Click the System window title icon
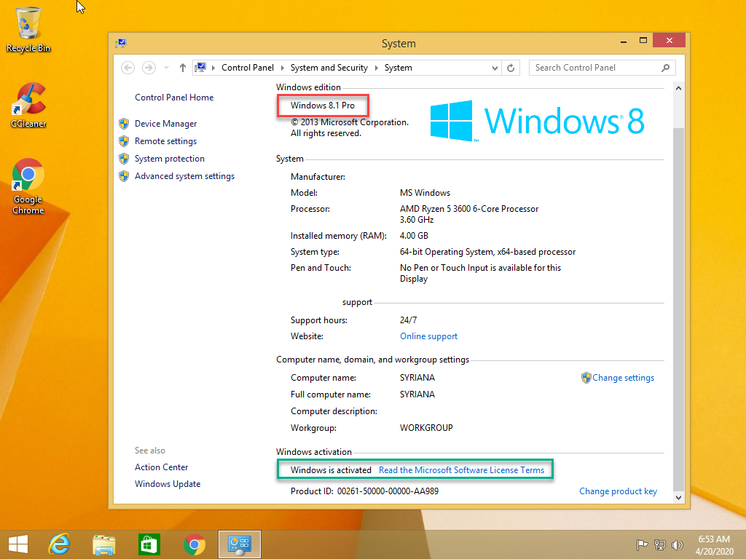Screen dimensions: 746x559 (x=120, y=44)
